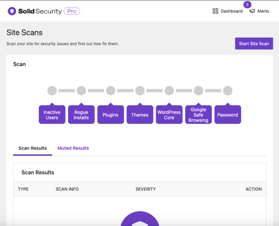Select the Rogue Installs scan step label

pos(81,115)
